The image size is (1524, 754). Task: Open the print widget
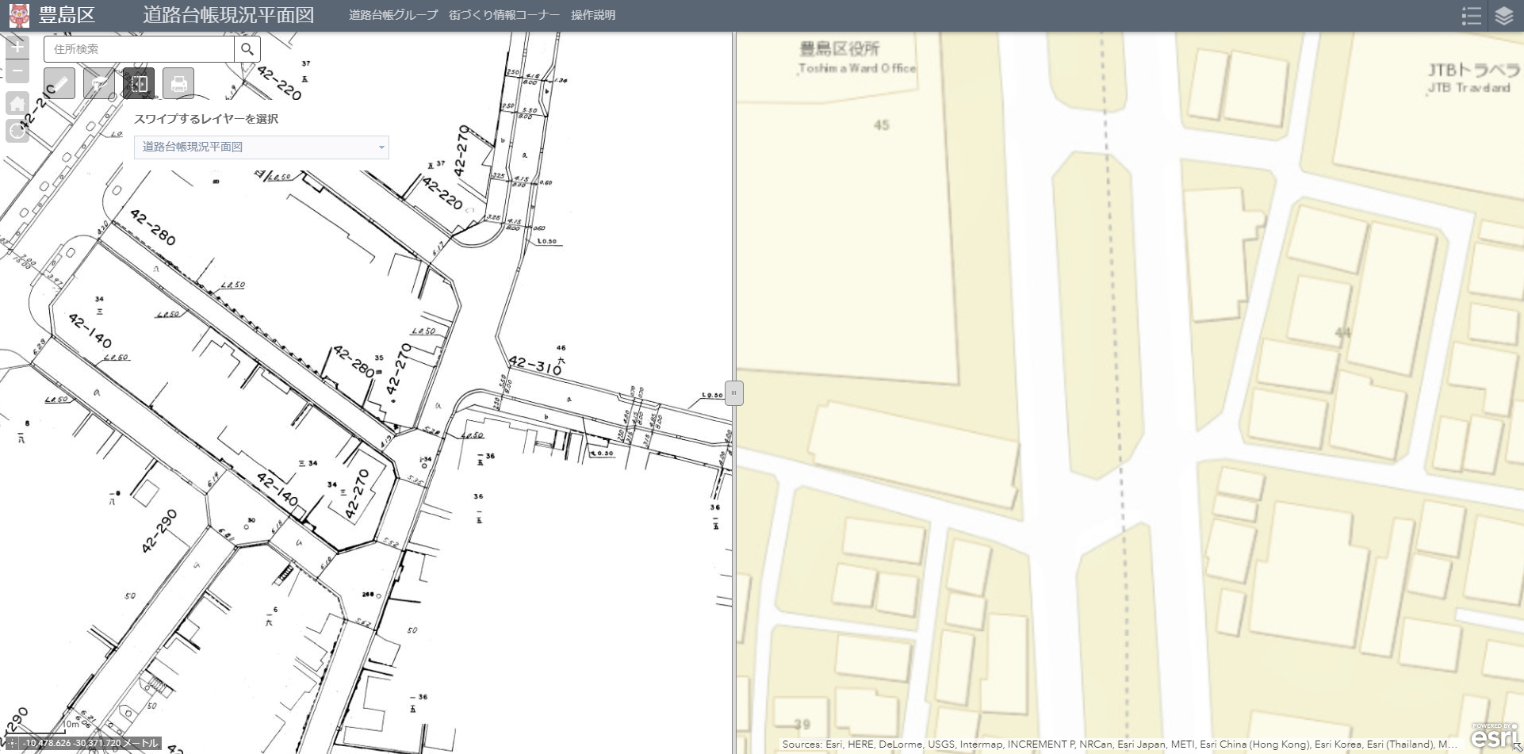pyautogui.click(x=178, y=83)
